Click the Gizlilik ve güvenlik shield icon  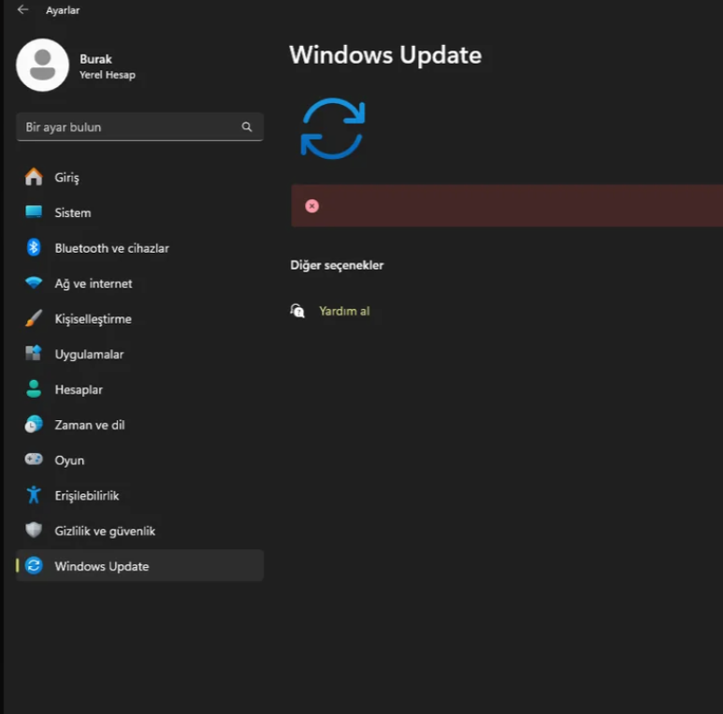(34, 530)
